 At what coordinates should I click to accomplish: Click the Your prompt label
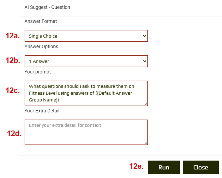38,72
